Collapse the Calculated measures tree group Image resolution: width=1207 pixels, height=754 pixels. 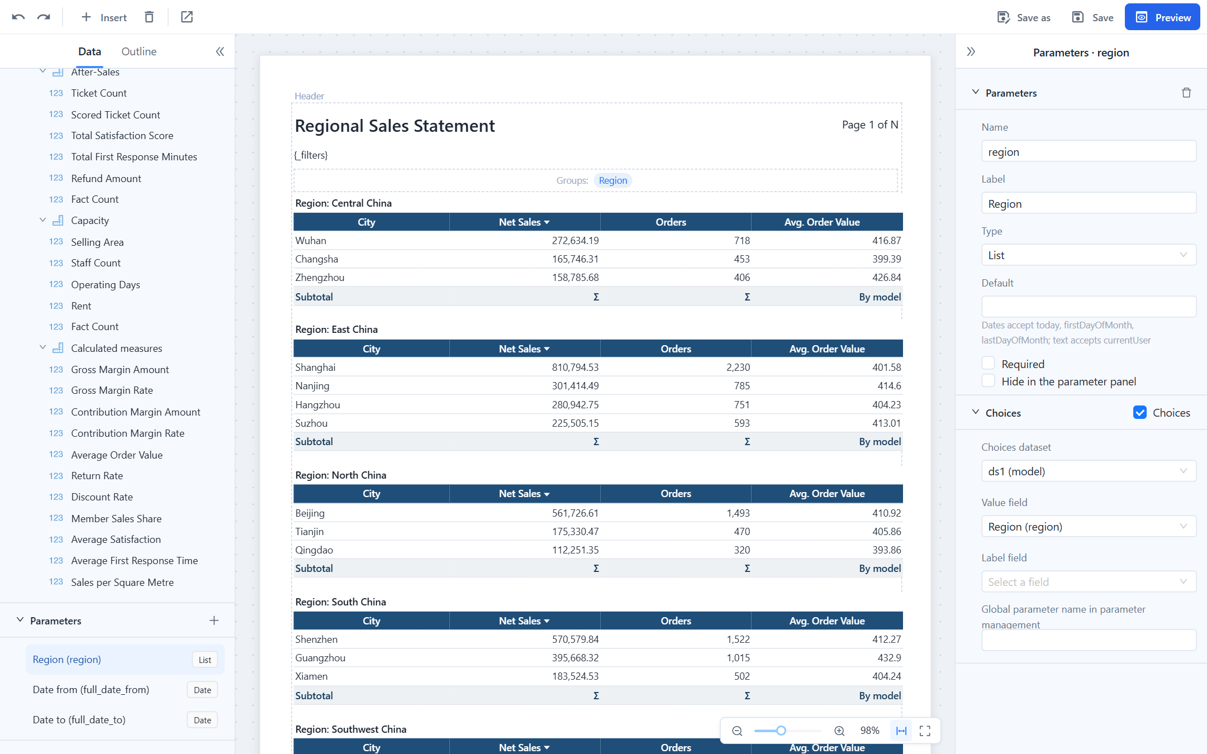click(x=42, y=347)
